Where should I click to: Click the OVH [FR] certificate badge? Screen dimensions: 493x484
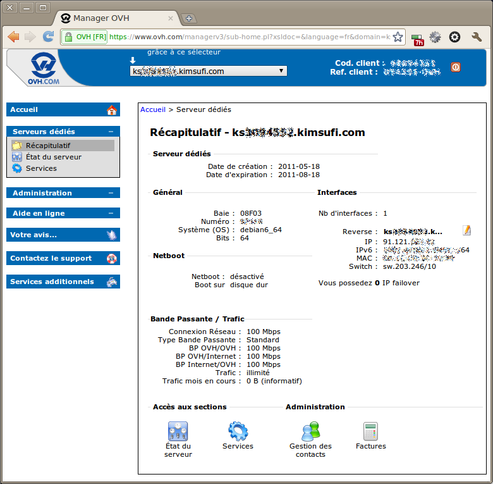pos(85,37)
